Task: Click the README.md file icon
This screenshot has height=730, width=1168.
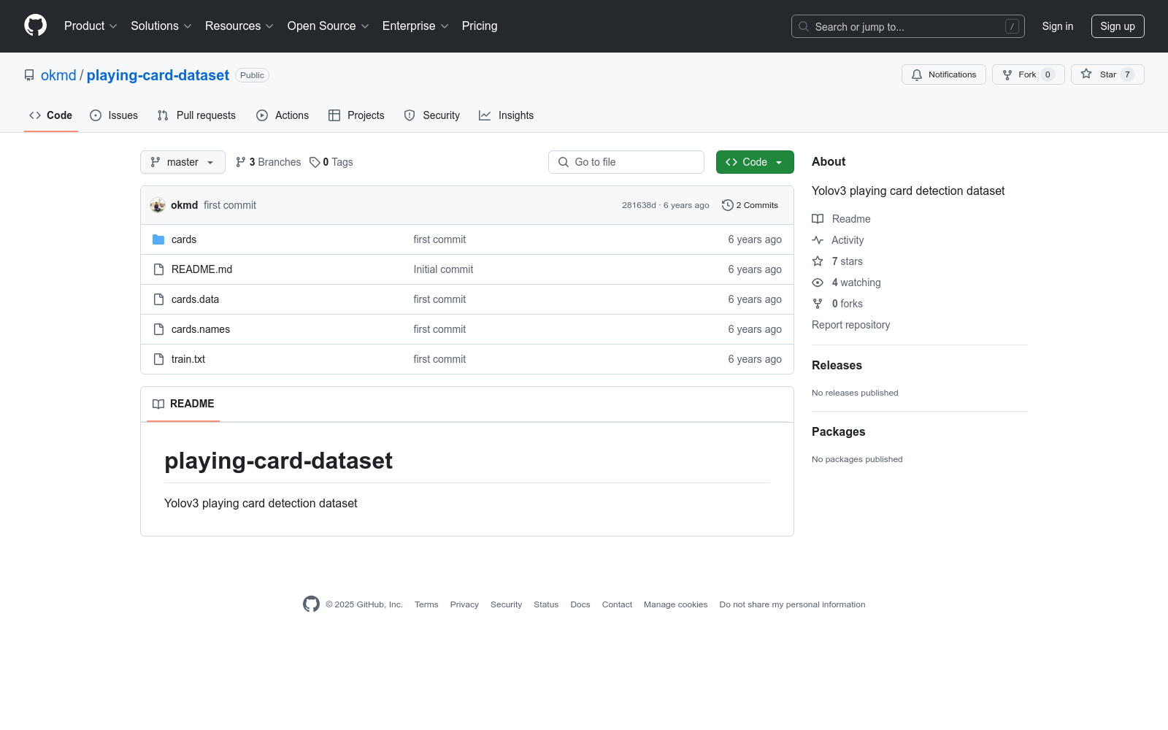Action: 158,269
